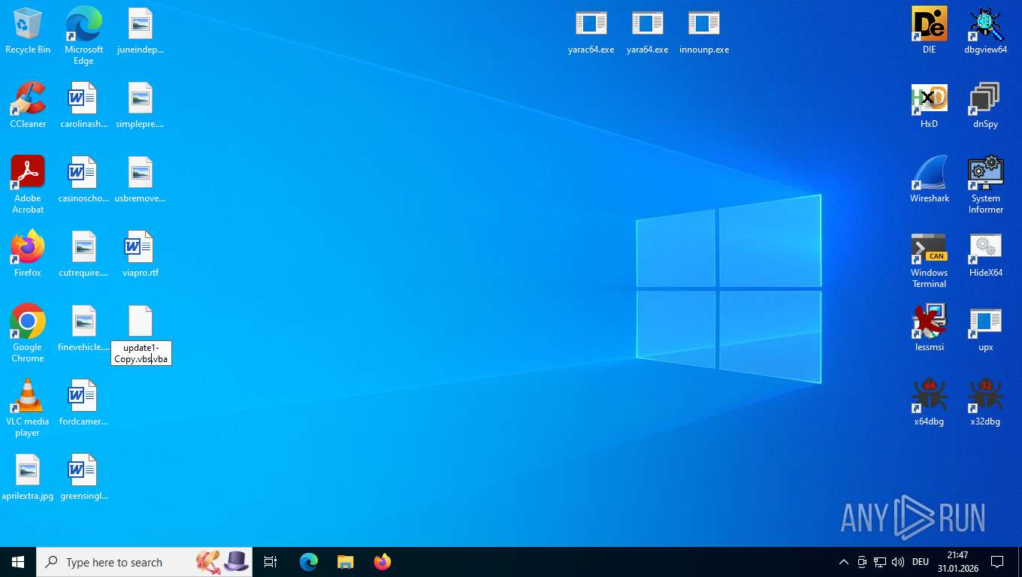Screen dimensions: 1022x577
Task: Select the greensingl... Word document
Action: [x=83, y=478]
